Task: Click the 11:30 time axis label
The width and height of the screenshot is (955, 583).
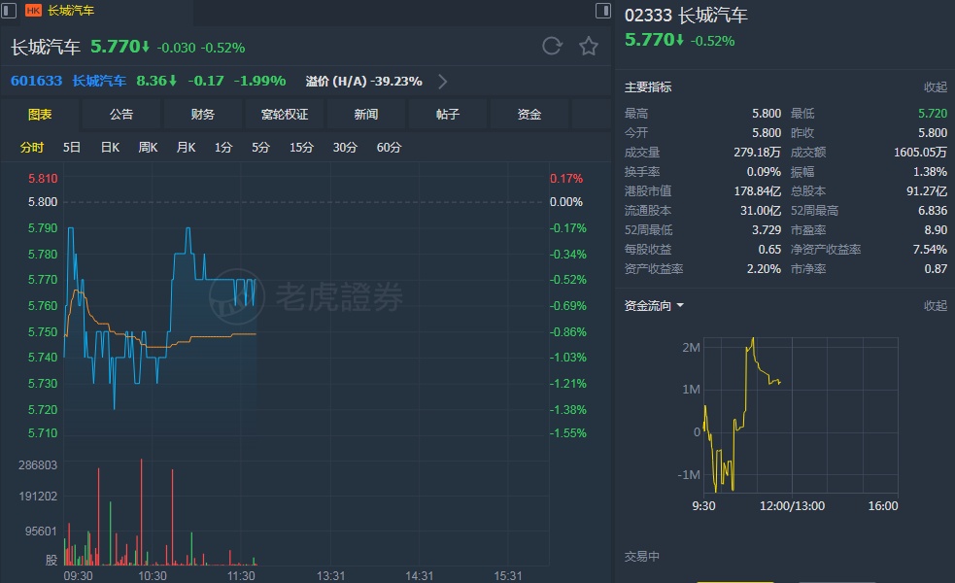Action: pos(241,575)
